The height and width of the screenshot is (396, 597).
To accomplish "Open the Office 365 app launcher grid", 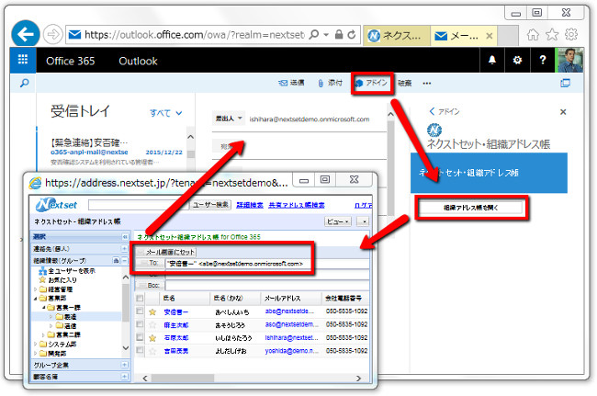I will pos(23,60).
